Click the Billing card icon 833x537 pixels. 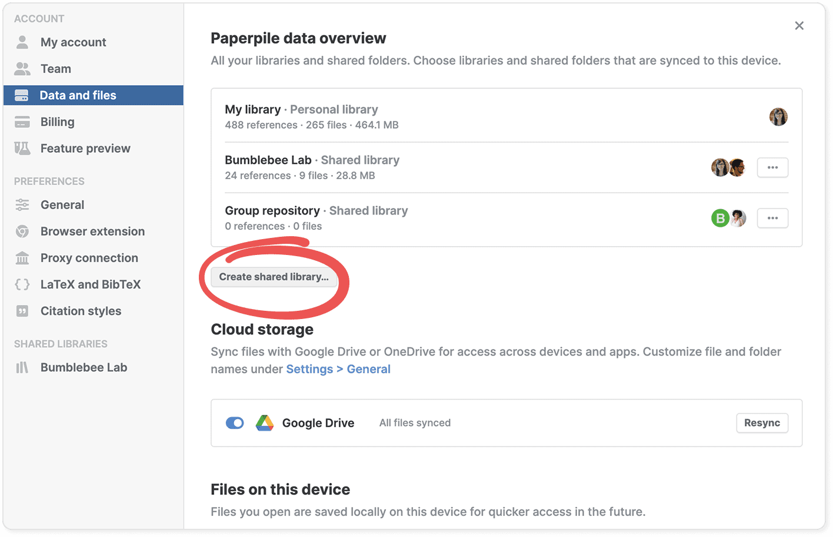[22, 122]
